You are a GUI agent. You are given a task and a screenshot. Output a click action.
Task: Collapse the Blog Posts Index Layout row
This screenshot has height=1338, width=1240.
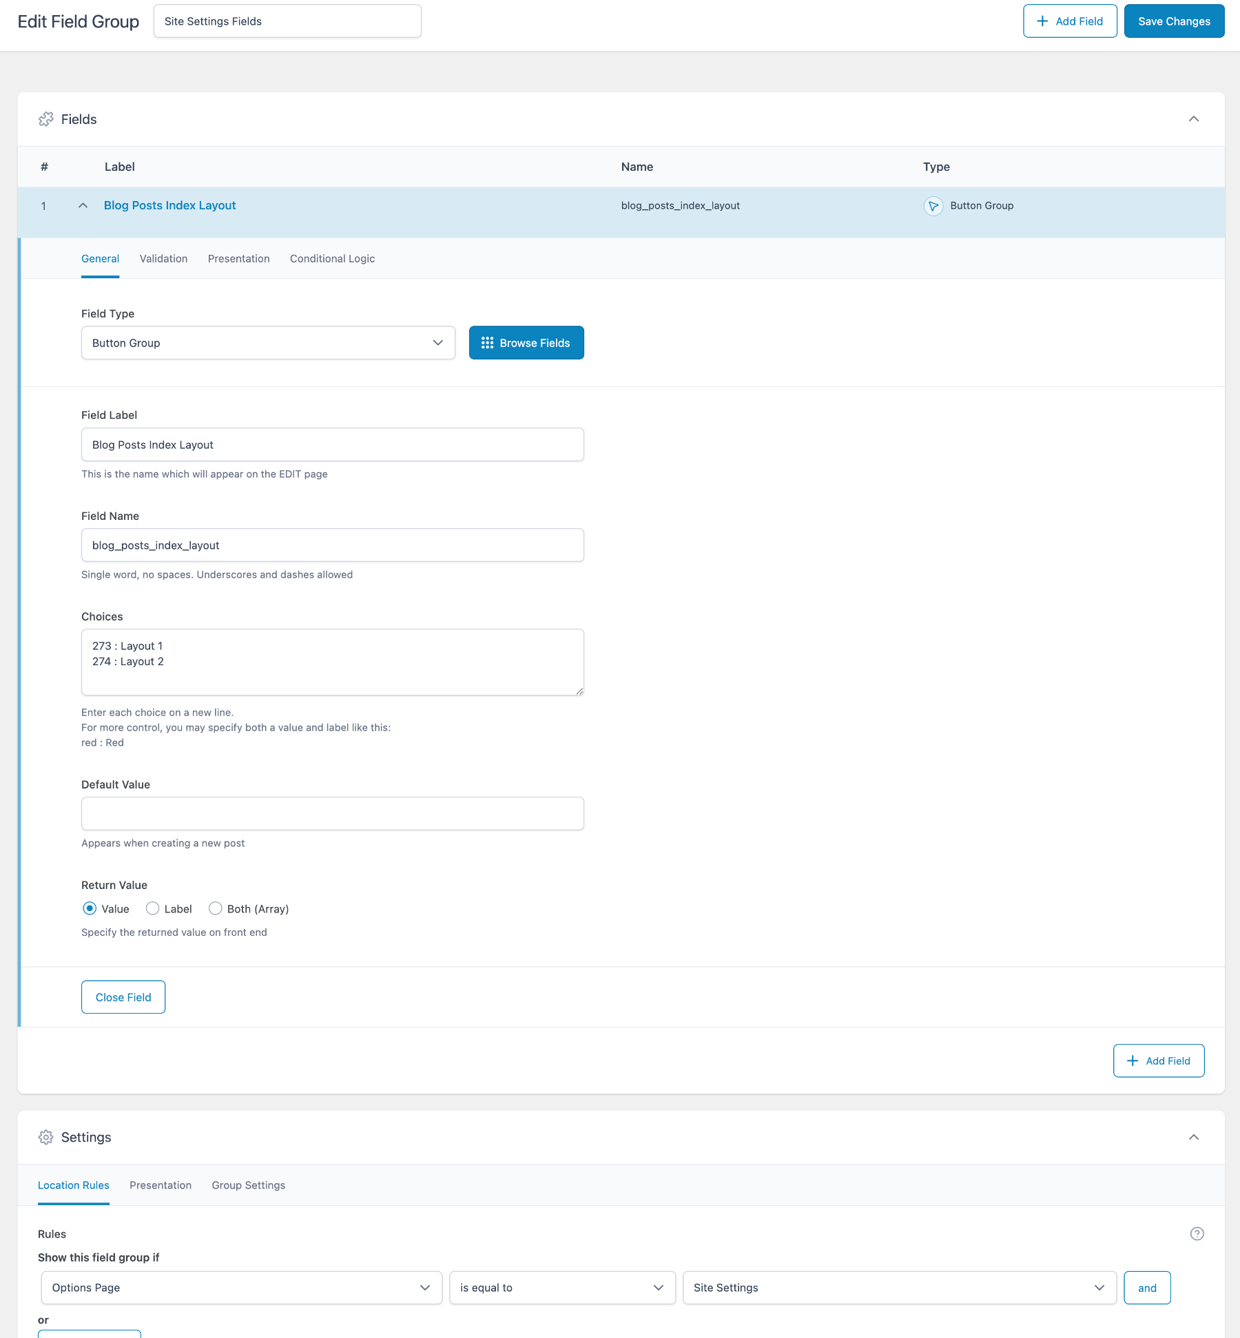point(83,205)
